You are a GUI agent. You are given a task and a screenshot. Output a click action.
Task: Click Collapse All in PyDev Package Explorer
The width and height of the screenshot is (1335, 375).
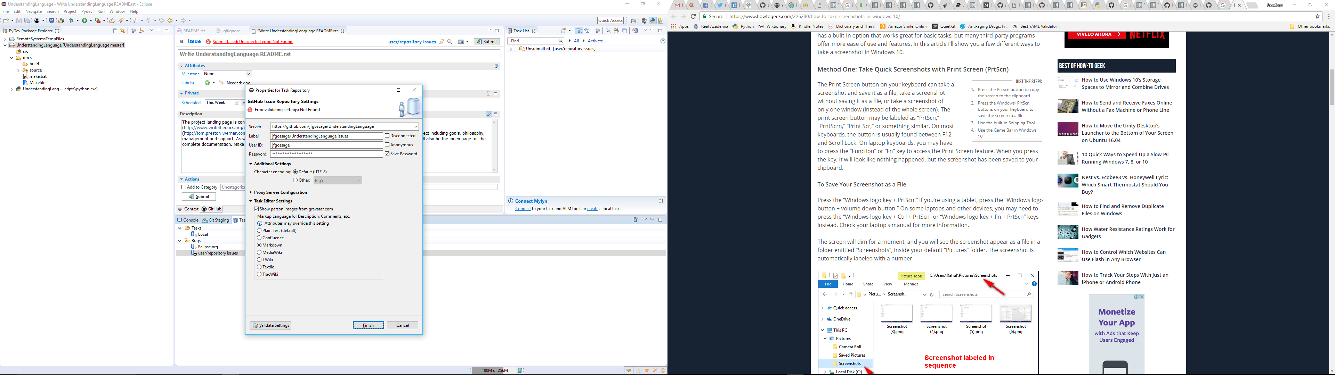point(115,31)
